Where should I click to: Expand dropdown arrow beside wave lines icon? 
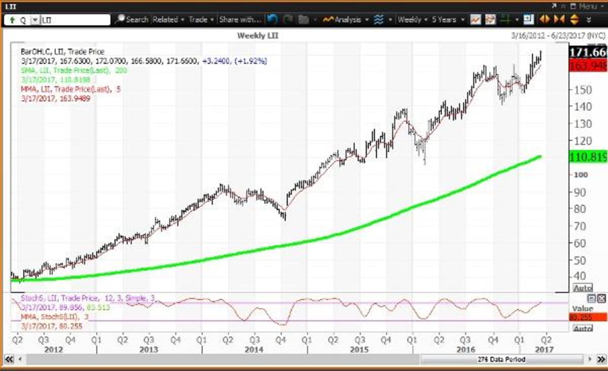tap(391, 20)
